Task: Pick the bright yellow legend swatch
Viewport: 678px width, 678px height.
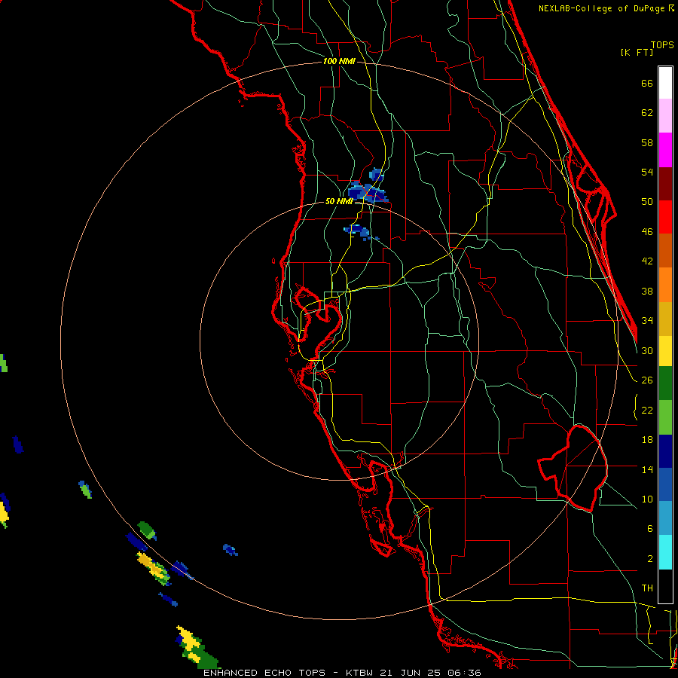Action: (665, 352)
